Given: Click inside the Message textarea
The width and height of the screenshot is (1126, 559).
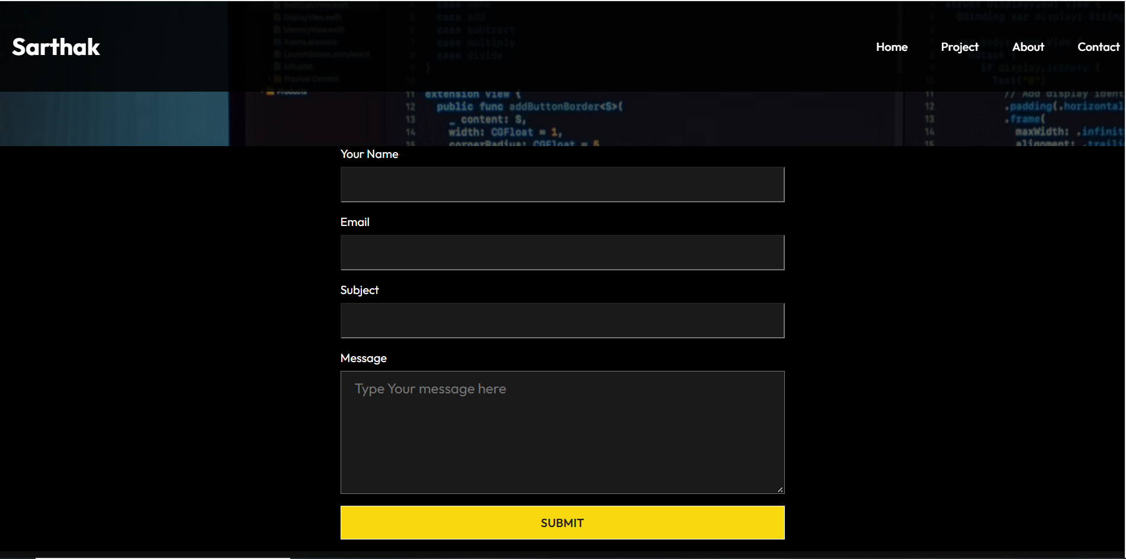Looking at the screenshot, I should (562, 432).
